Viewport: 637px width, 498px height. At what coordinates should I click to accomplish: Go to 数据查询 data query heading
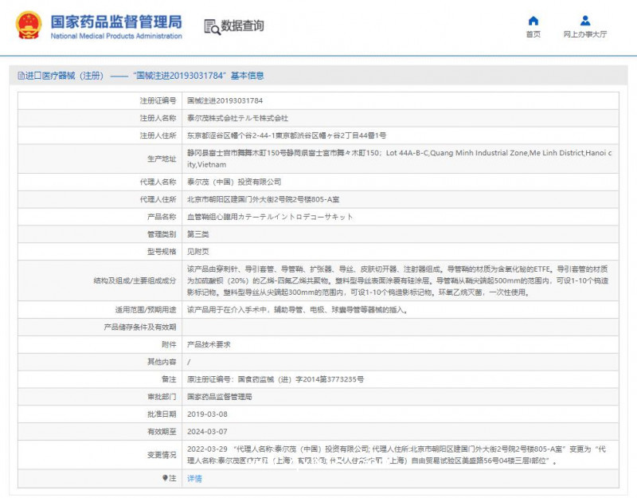(x=243, y=26)
